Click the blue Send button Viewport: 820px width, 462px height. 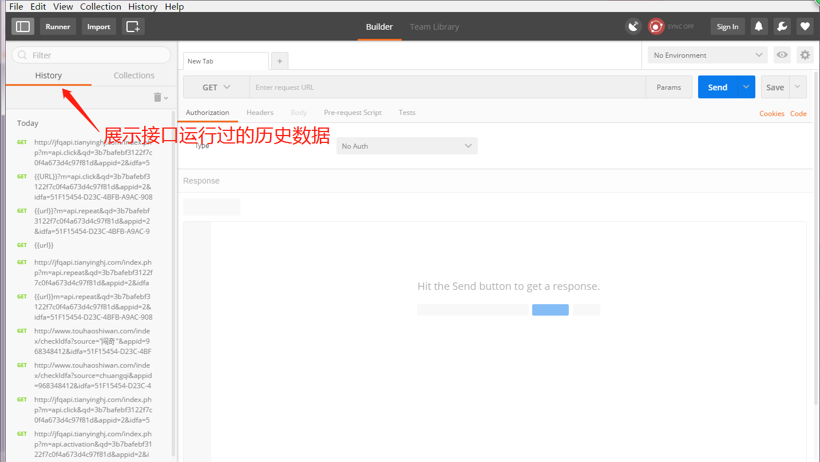(718, 87)
